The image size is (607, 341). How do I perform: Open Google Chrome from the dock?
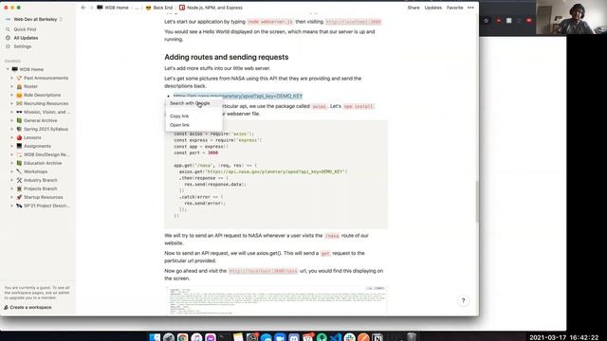pos(183,337)
